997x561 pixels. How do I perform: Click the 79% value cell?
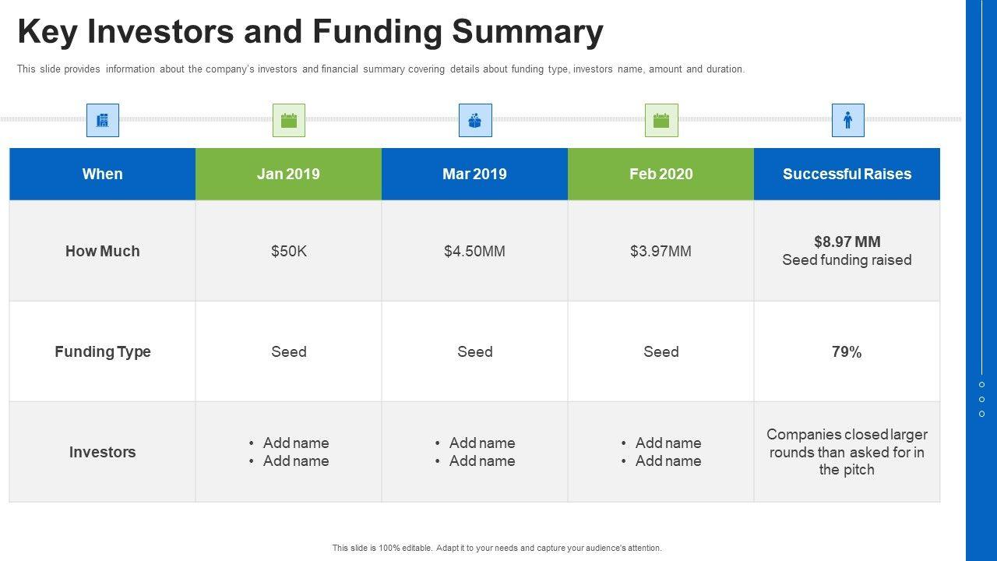[847, 351]
